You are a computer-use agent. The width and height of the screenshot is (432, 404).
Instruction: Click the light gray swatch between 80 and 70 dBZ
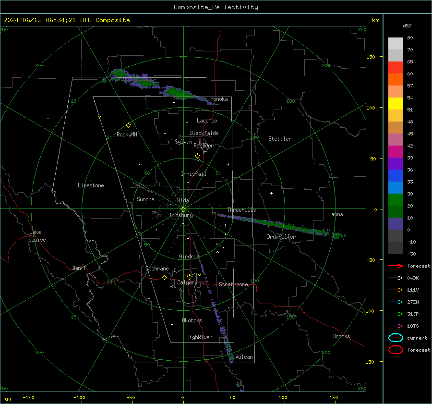pyautogui.click(x=396, y=44)
